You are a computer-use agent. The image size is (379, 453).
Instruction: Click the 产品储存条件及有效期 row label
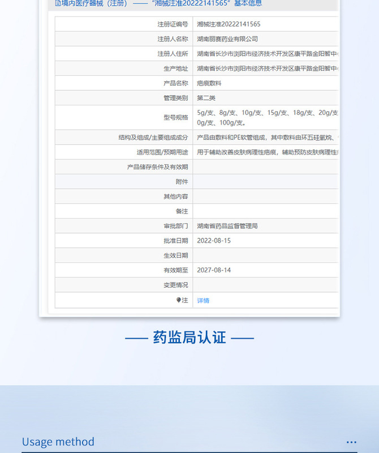(158, 167)
